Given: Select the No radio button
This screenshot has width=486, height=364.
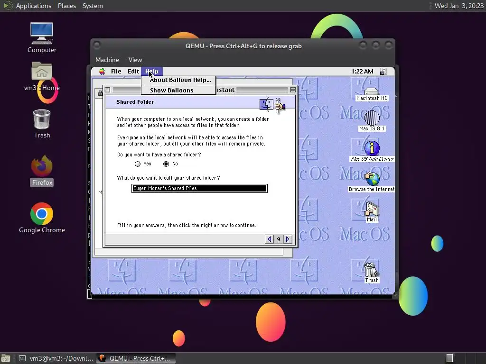Looking at the screenshot, I should 166,164.
